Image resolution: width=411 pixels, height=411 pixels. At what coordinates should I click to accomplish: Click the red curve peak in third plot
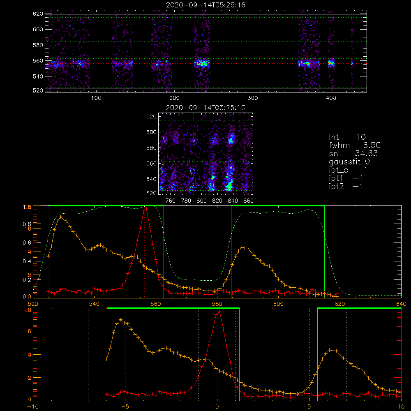[x=146, y=209]
